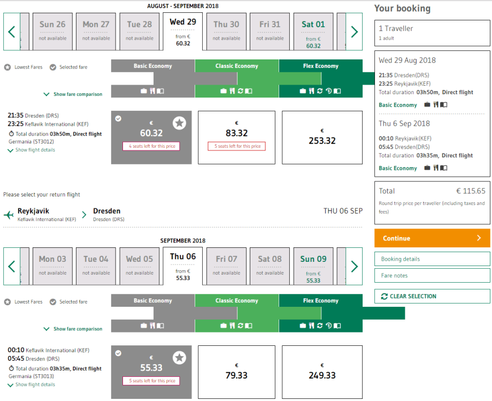Click the airplane icon beside Reykjavik
492x401 pixels.
(x=9, y=215)
